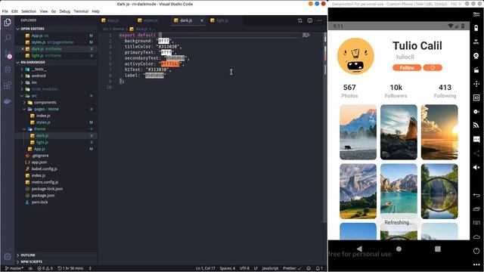Click the master branch in the status bar

click(x=14, y=268)
